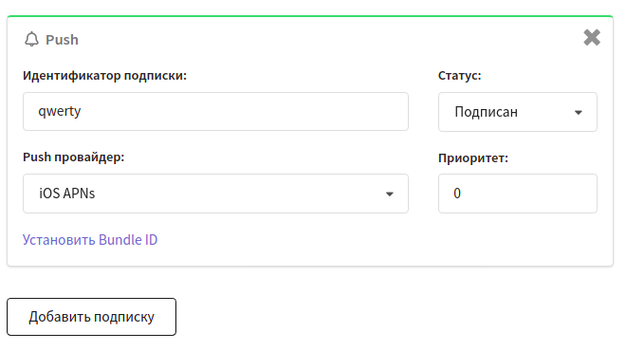Open the Статус dropdown showing Подписан
This screenshot has height=351, width=626.
coord(518,112)
